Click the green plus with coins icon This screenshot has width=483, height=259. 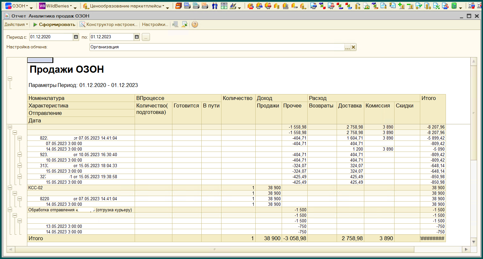[x=401, y=6]
